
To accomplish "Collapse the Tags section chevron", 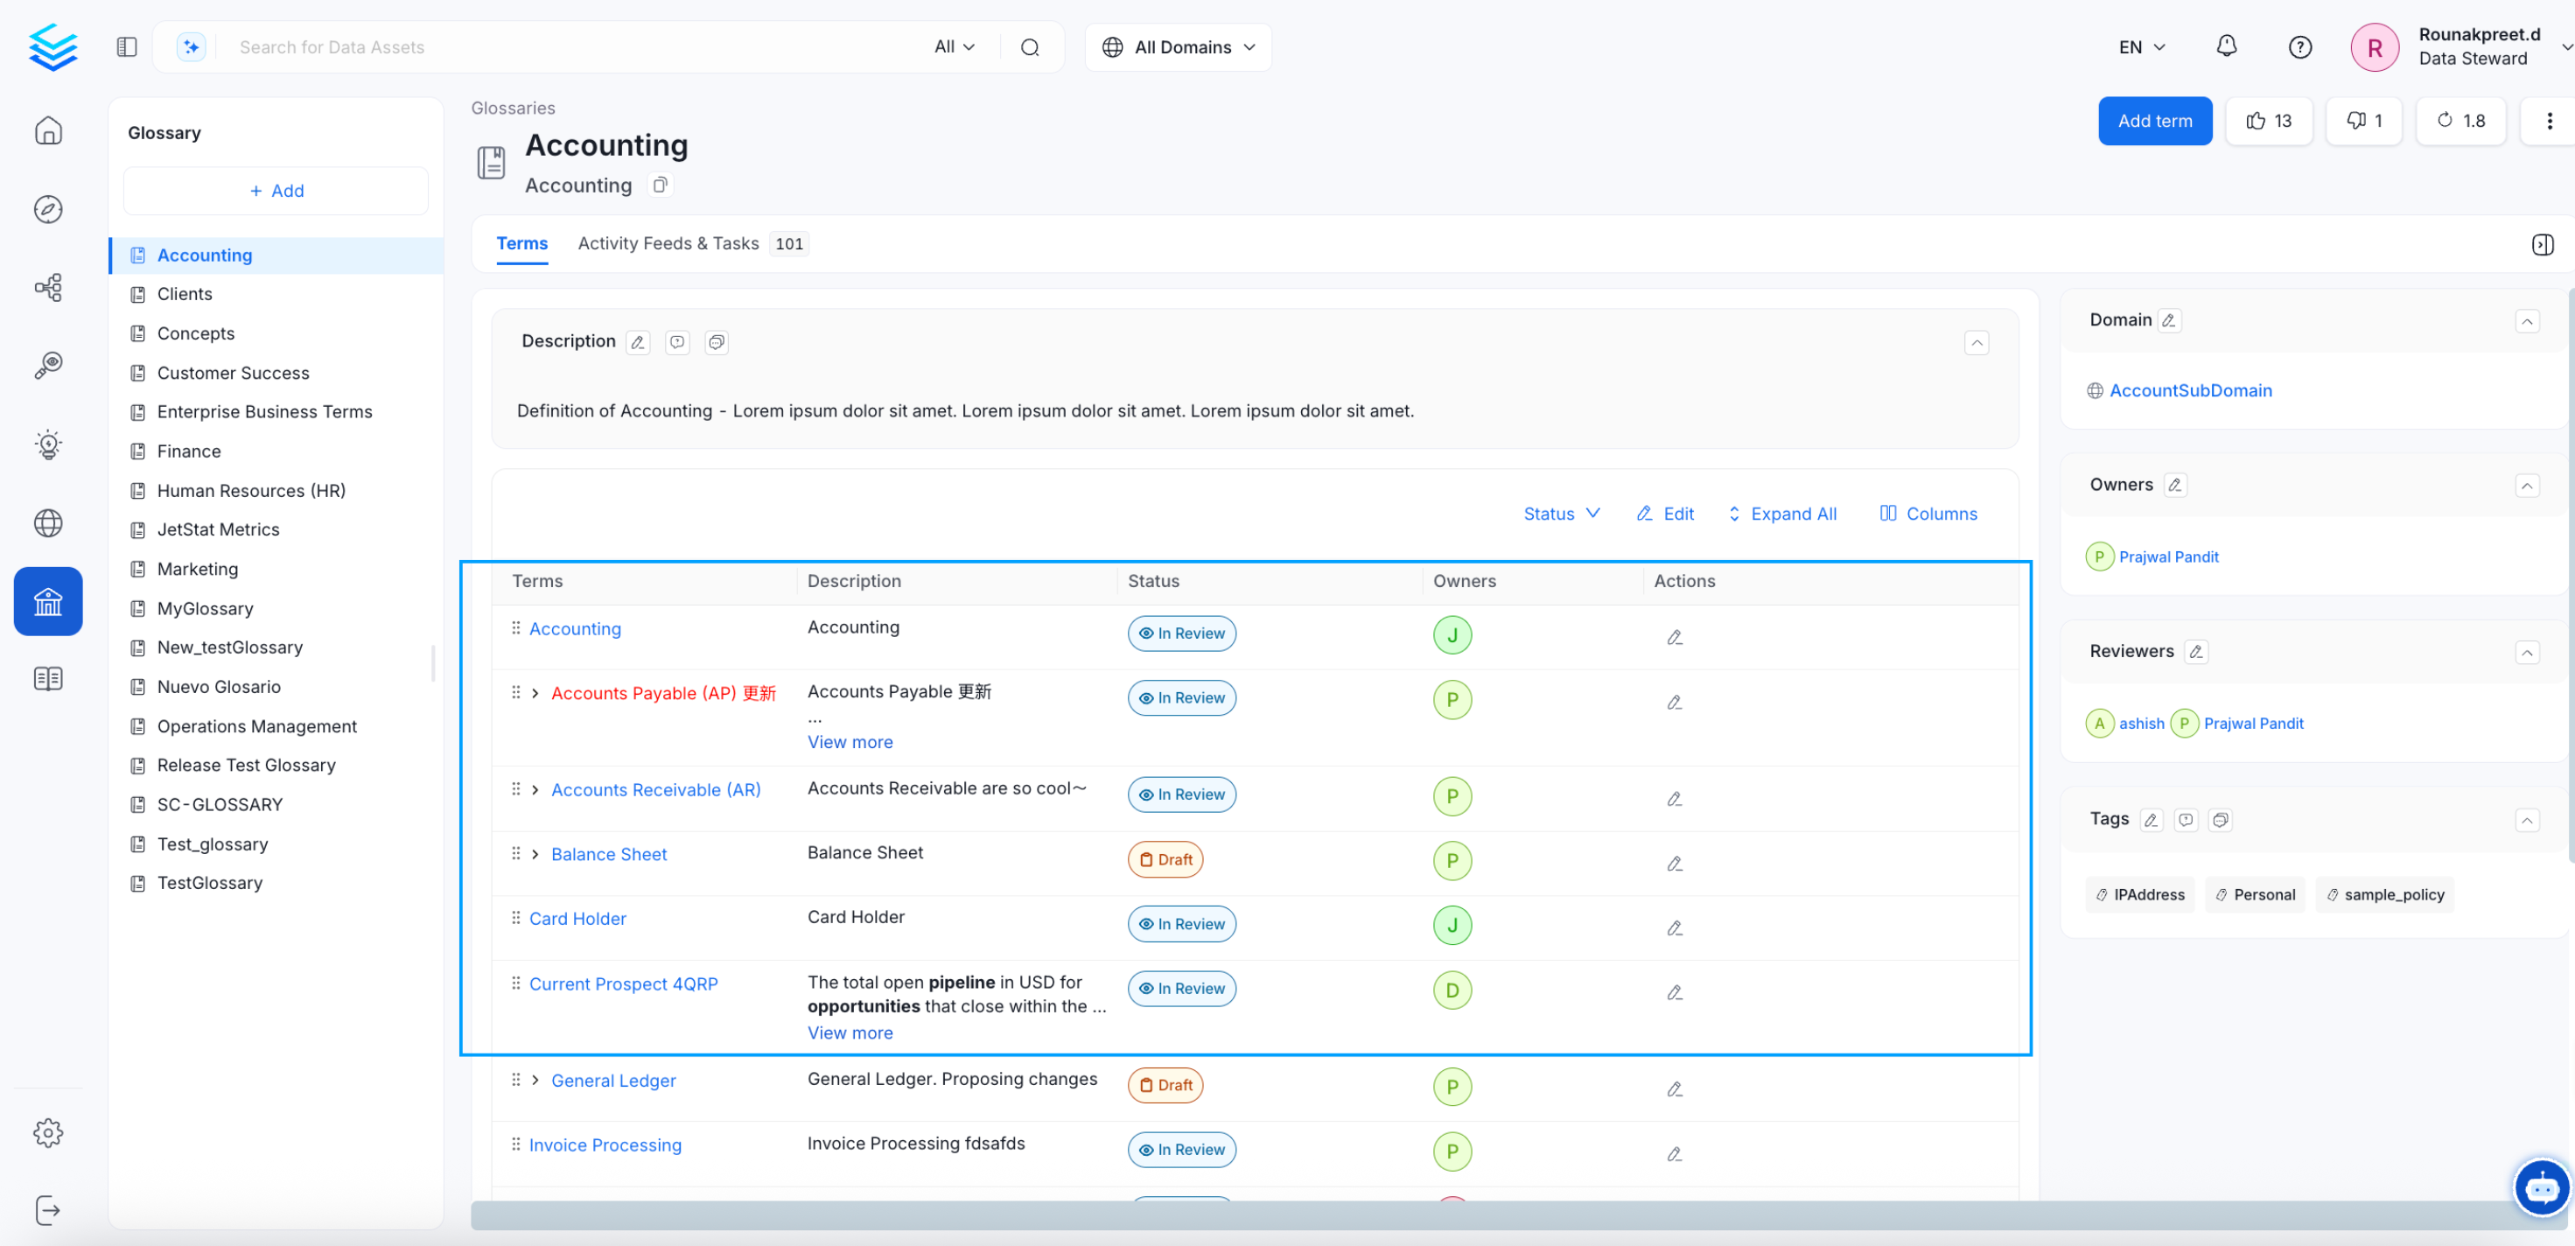I will pyautogui.click(x=2526, y=820).
